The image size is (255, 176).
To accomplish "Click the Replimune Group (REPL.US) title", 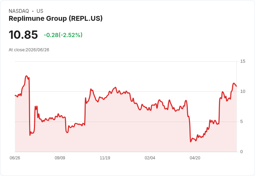I will point(56,19).
